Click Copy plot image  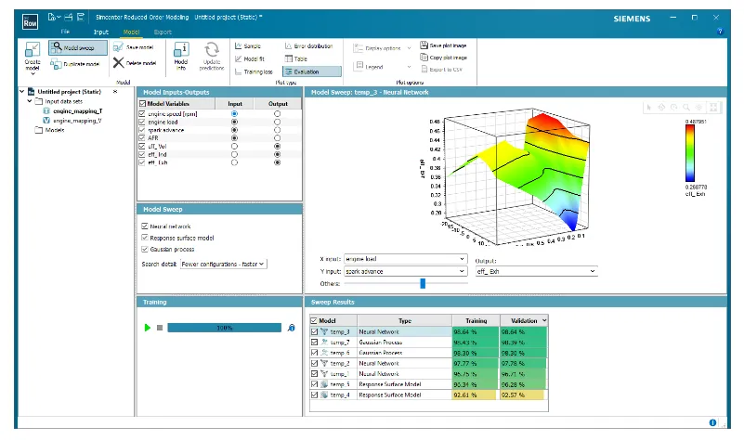pos(443,58)
